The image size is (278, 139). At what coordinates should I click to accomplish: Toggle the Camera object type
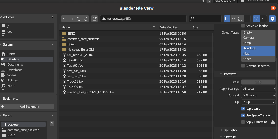pyautogui.click(x=258, y=38)
